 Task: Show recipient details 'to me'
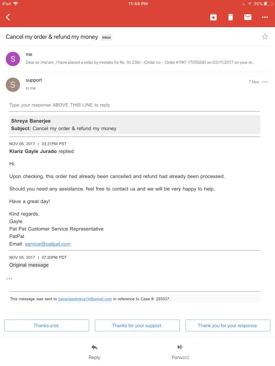click(x=31, y=88)
